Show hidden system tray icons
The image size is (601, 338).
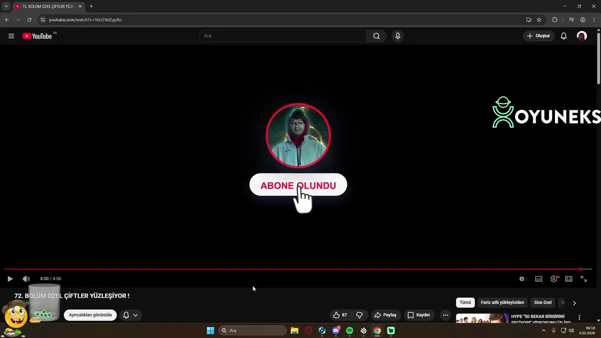point(544,330)
